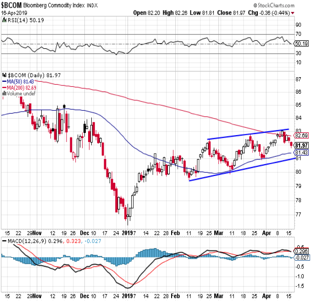Select the upper blue channel trendline
The width and height of the screenshot is (312, 301).
[x=248, y=134]
